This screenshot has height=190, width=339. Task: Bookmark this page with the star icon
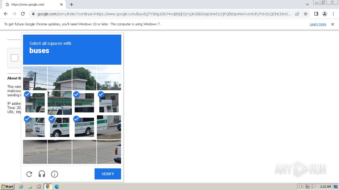tap(306, 14)
